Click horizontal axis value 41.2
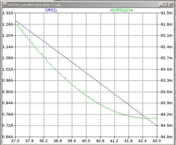 tap(114, 141)
